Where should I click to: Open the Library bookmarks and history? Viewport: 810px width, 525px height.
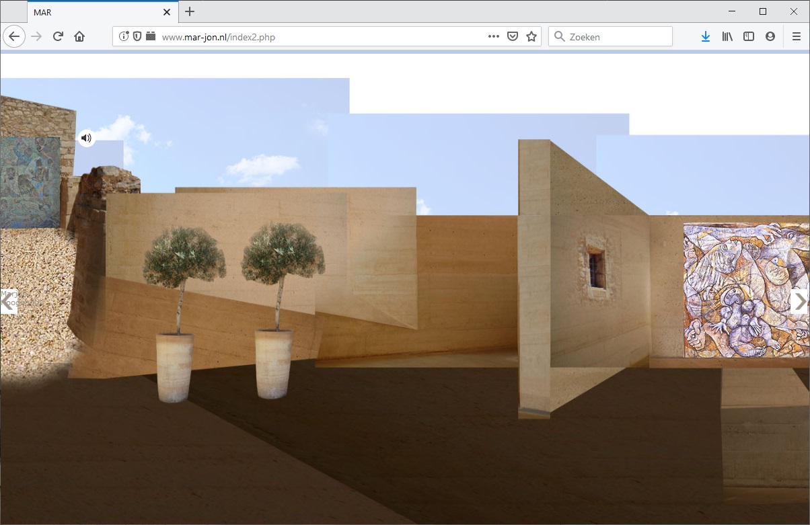pos(727,37)
